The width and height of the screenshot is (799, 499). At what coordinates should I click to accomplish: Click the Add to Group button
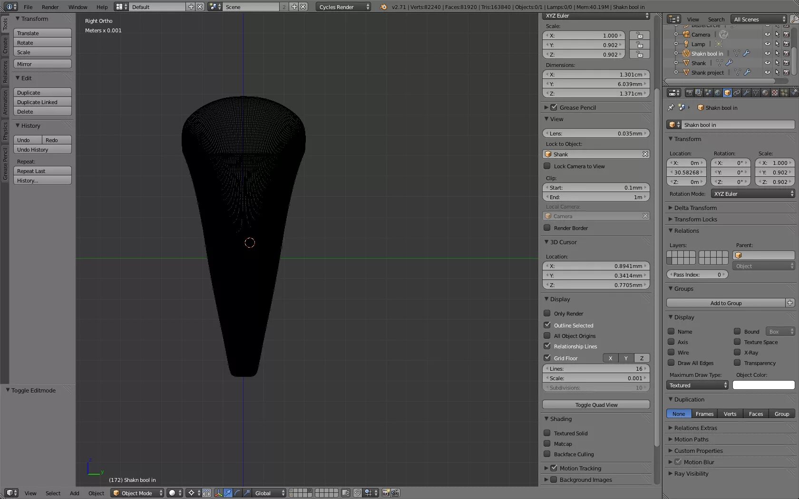(x=726, y=303)
